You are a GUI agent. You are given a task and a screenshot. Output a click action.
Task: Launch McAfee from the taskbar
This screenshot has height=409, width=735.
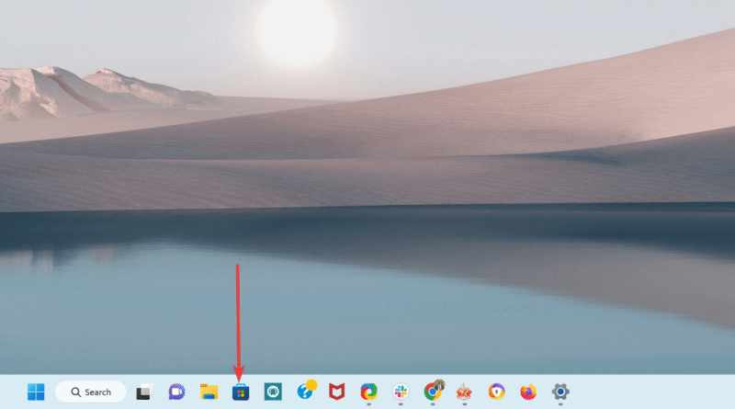click(336, 392)
